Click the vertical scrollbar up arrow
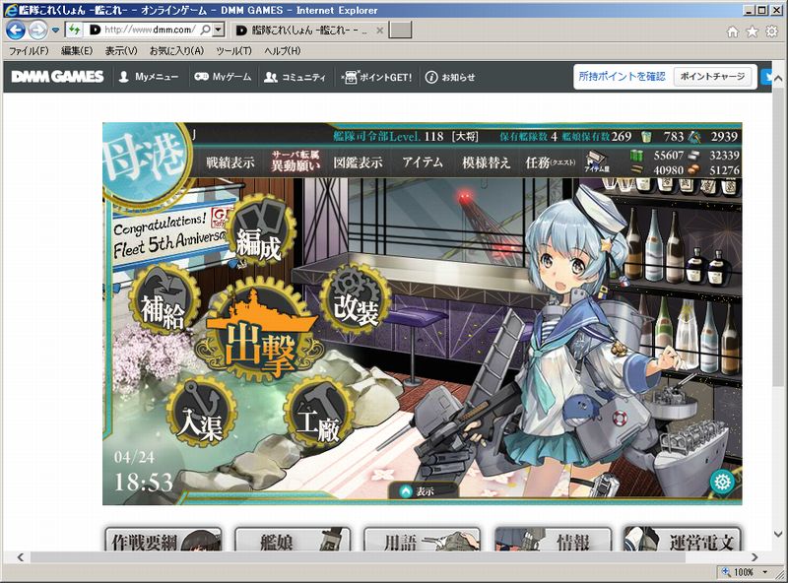788x583 pixels. tap(778, 78)
